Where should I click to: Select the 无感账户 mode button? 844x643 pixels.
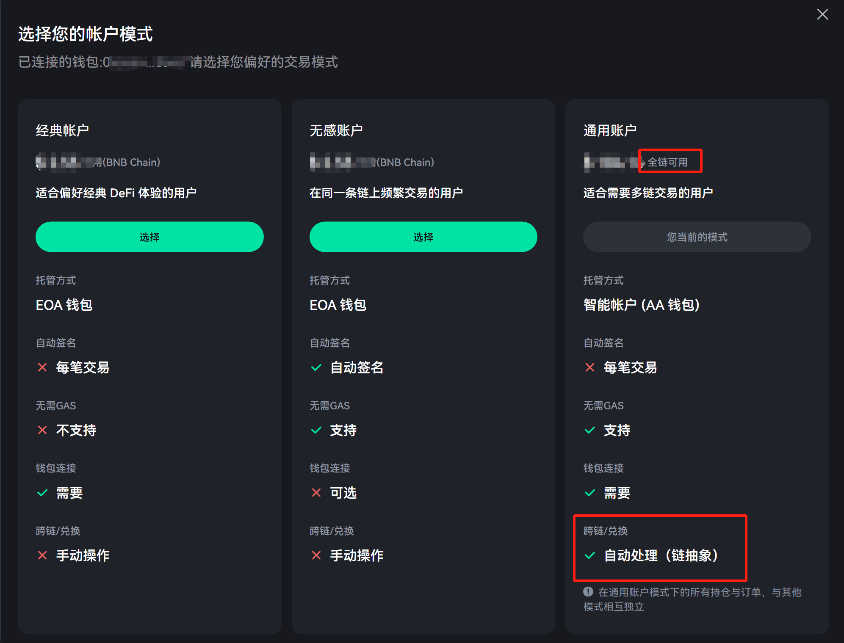(423, 237)
